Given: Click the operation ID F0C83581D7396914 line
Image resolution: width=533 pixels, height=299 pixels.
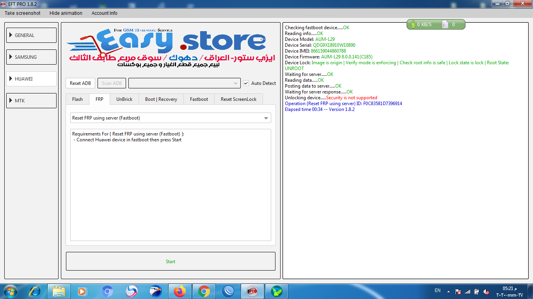Looking at the screenshot, I should pos(343,104).
